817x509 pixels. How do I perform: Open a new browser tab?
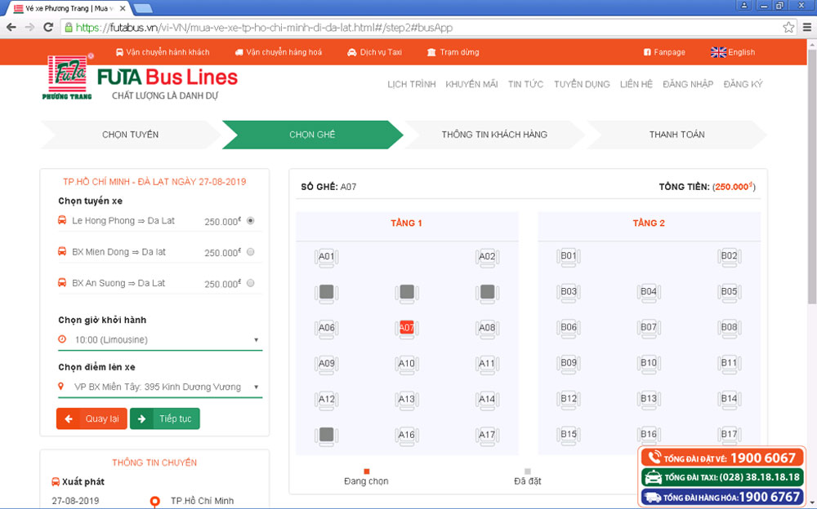pyautogui.click(x=143, y=8)
